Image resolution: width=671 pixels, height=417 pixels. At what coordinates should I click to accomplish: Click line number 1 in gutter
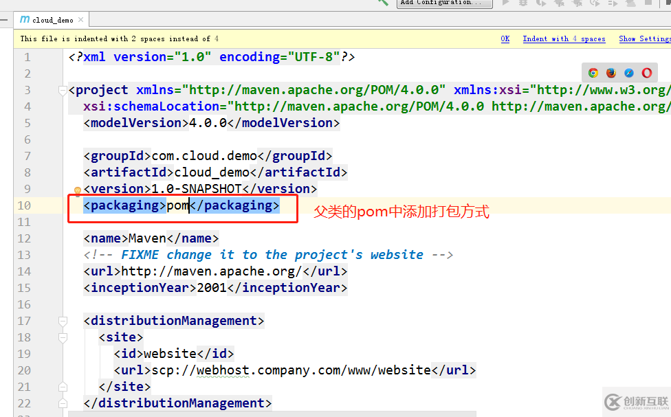27,57
